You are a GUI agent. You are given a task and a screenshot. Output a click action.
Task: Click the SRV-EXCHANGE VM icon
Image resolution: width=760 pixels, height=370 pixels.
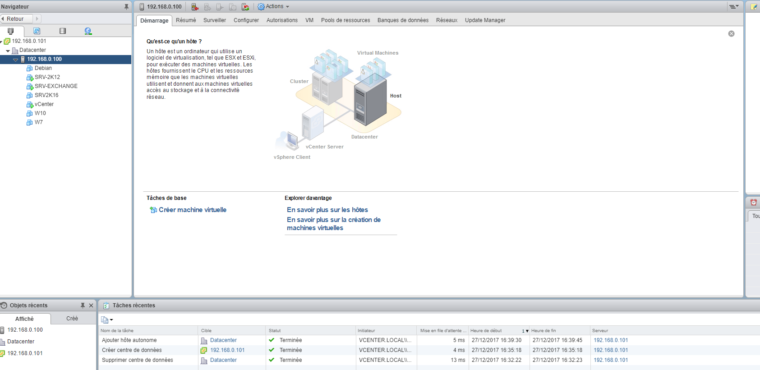click(x=30, y=86)
